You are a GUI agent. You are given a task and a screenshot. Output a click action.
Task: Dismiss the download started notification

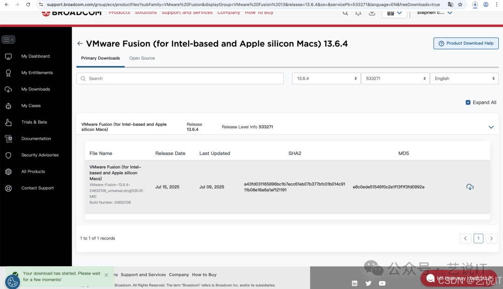pos(106,275)
